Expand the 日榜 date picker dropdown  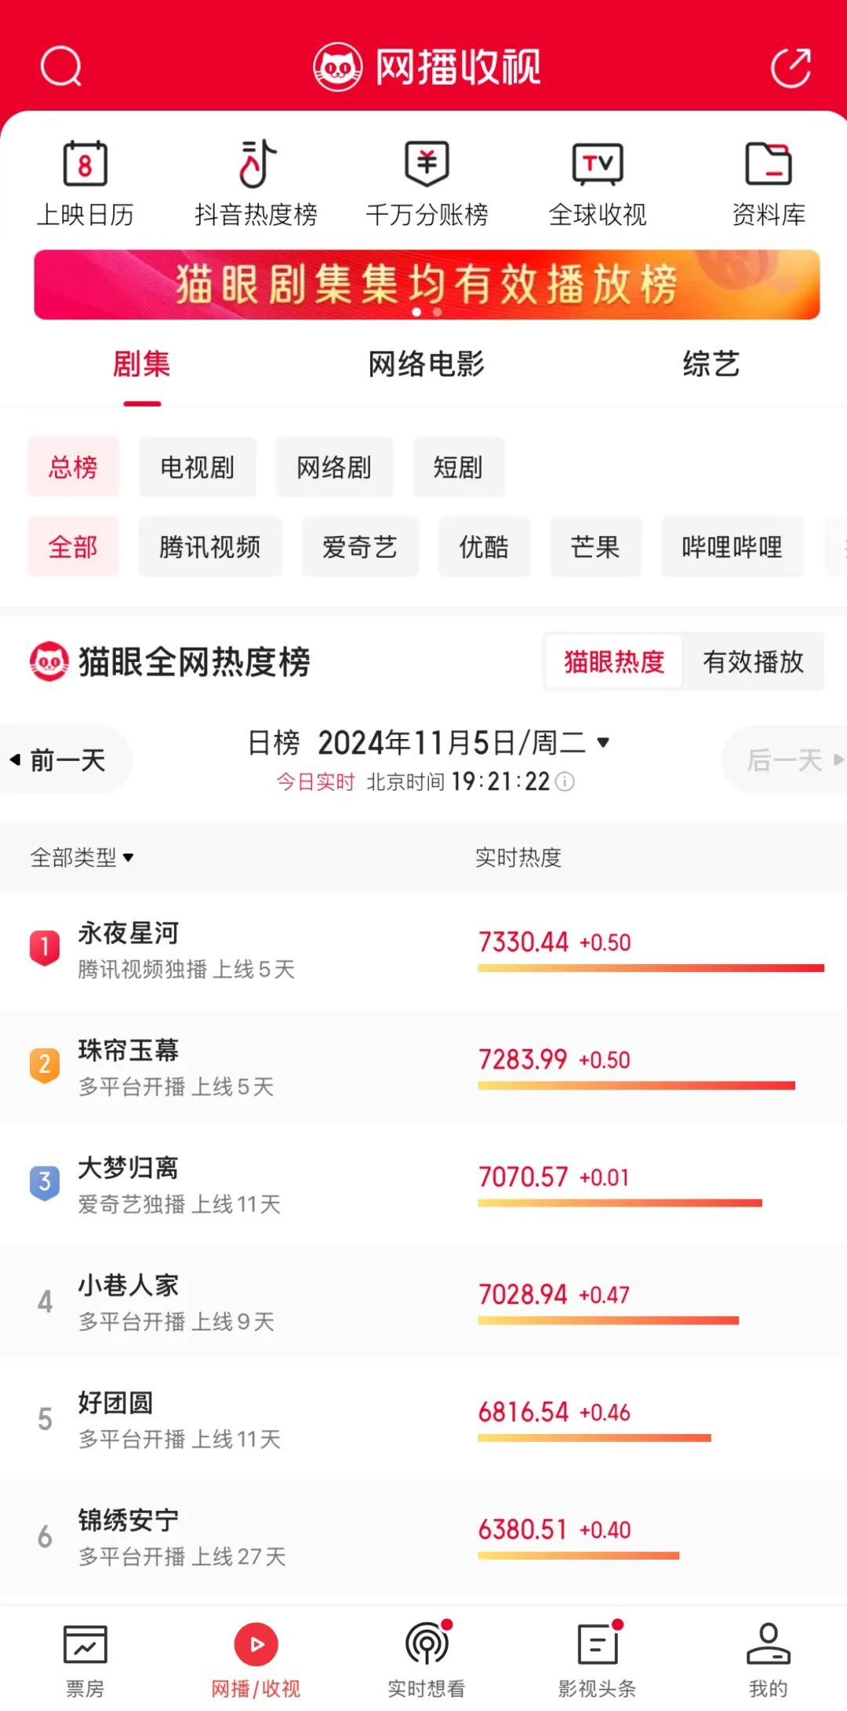click(603, 742)
